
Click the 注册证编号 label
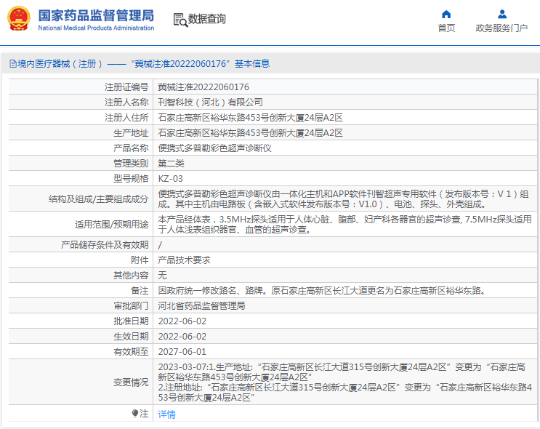126,87
